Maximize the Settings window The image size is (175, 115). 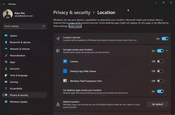pyautogui.click(x=164, y=2)
